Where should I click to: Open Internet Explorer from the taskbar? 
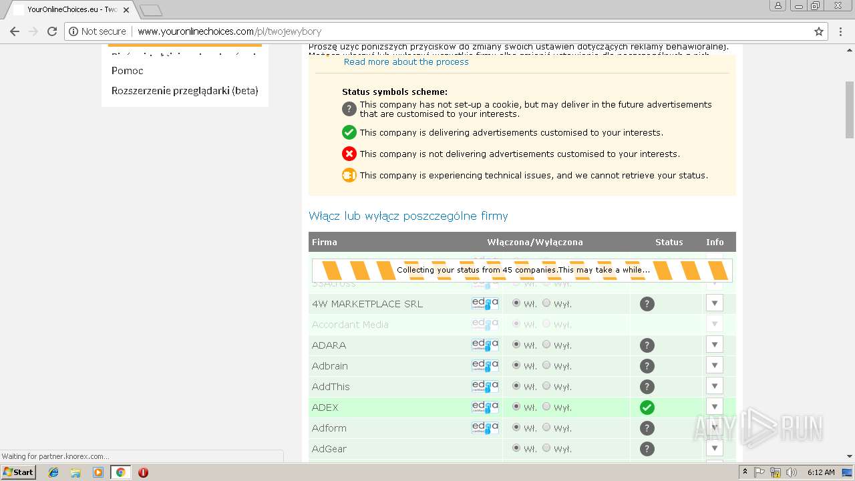[x=53, y=472]
